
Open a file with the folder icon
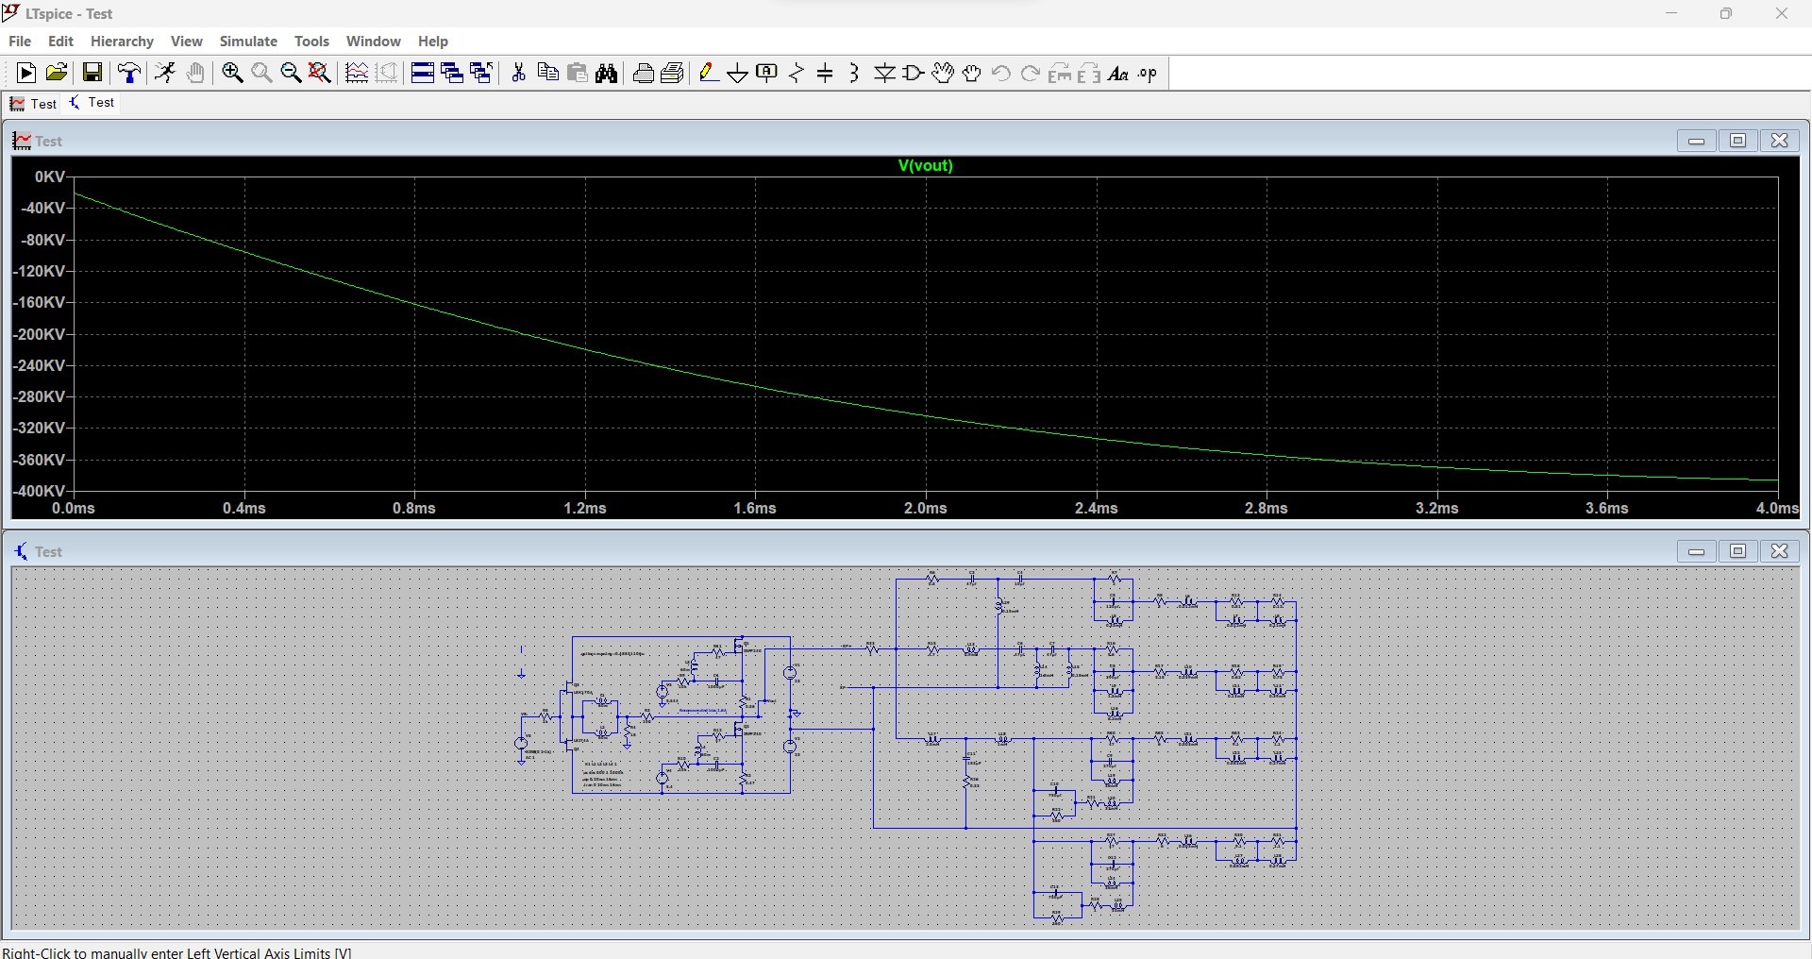pos(57,73)
